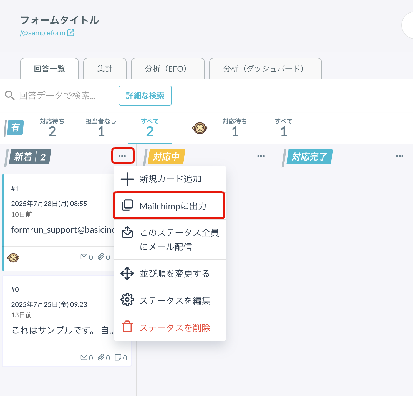Click the 13日前 label on card #0

coord(22,315)
